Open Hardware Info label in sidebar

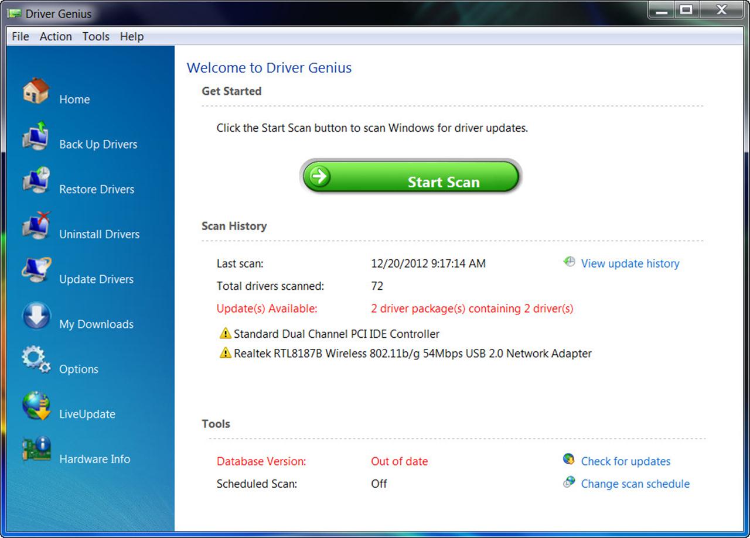[94, 459]
